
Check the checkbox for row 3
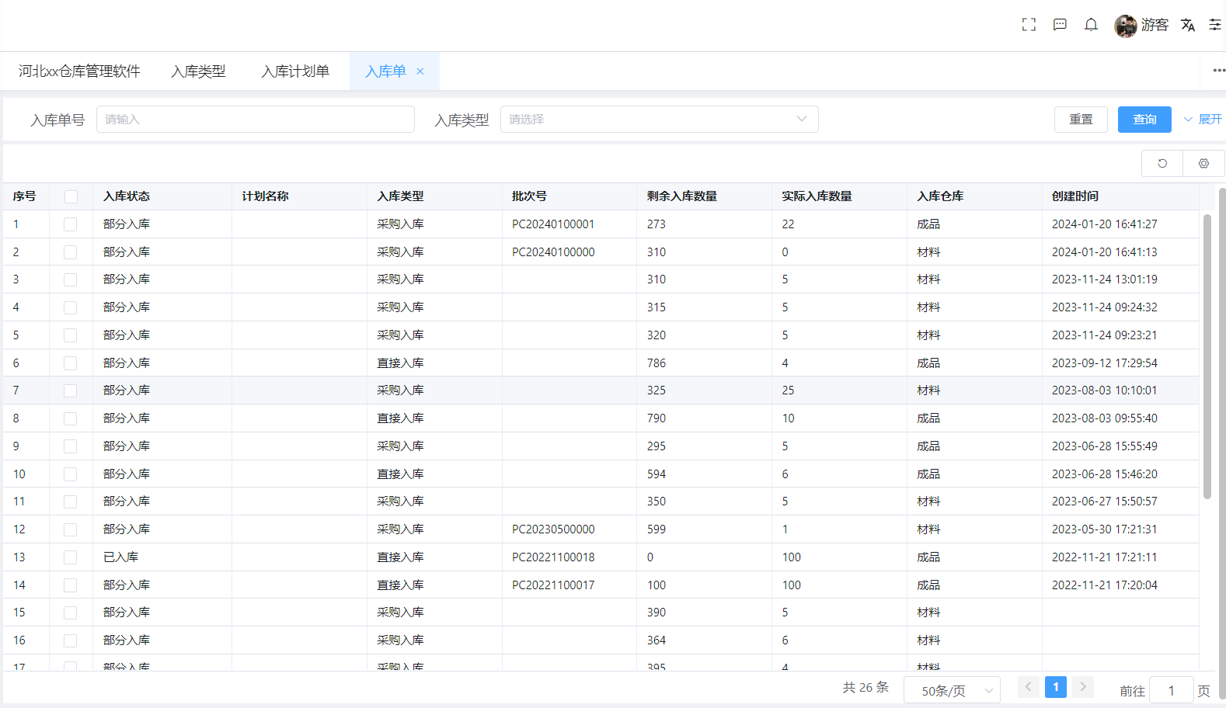71,279
